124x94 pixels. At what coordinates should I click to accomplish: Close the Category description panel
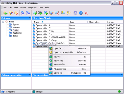(x=30, y=74)
